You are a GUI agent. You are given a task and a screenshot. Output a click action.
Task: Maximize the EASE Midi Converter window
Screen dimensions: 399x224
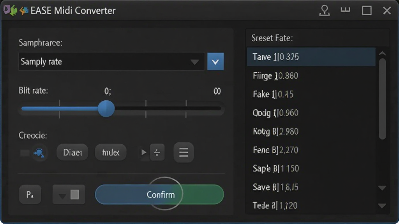367,10
